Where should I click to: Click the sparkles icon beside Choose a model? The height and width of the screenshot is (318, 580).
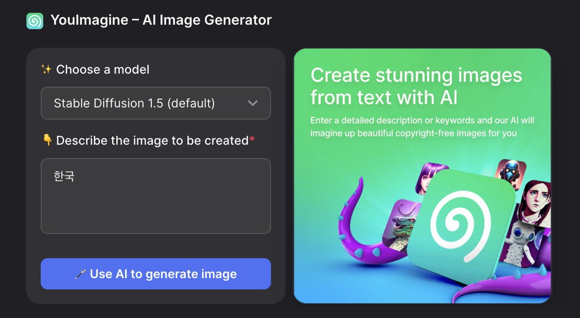click(46, 69)
